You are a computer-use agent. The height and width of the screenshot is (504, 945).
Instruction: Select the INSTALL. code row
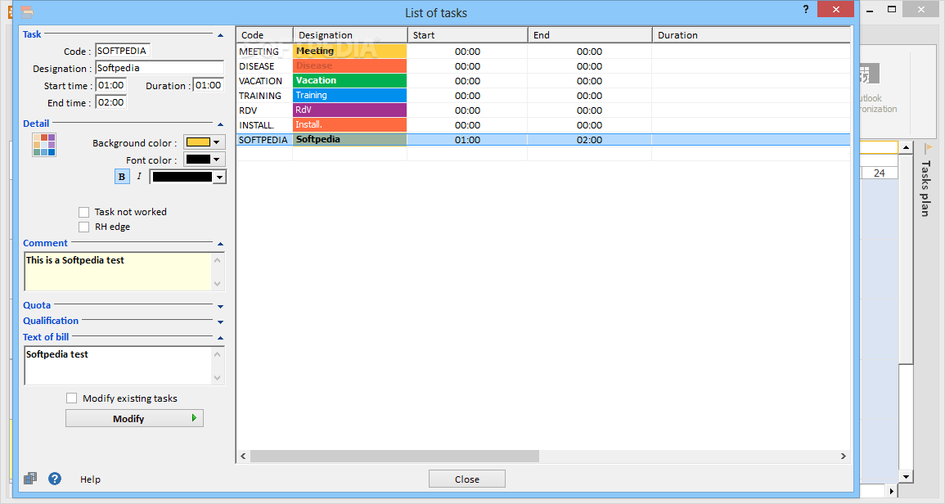click(264, 125)
